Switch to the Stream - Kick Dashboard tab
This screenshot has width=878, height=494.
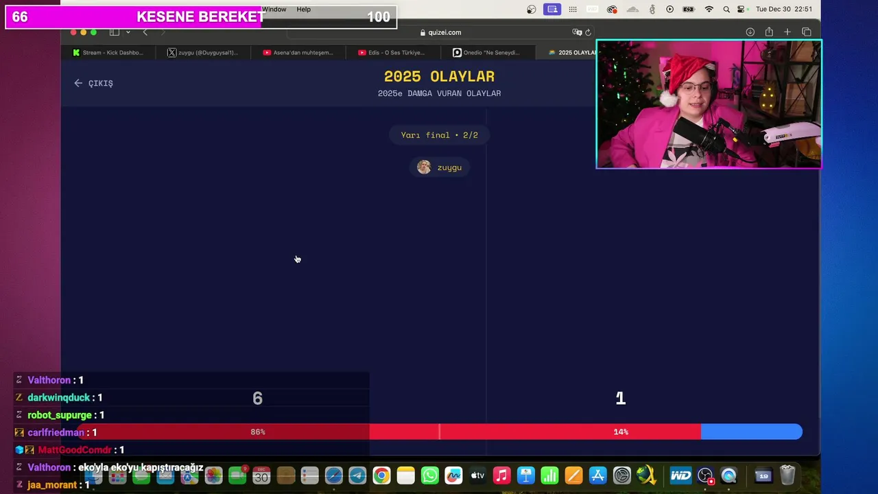point(108,53)
